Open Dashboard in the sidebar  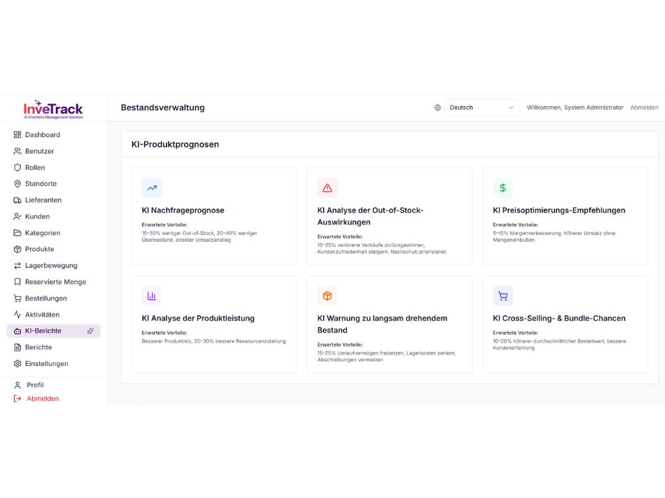53,135
